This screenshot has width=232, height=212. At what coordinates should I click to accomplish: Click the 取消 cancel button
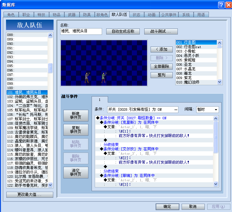193,207
